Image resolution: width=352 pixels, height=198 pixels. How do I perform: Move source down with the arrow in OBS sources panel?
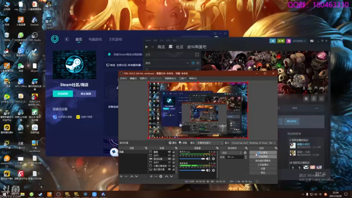click(172, 176)
